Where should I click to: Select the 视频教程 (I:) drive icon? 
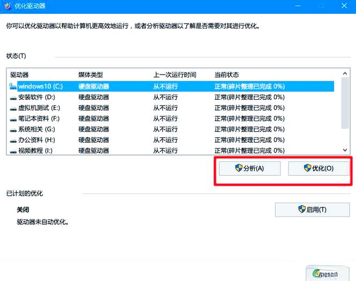pos(13,151)
